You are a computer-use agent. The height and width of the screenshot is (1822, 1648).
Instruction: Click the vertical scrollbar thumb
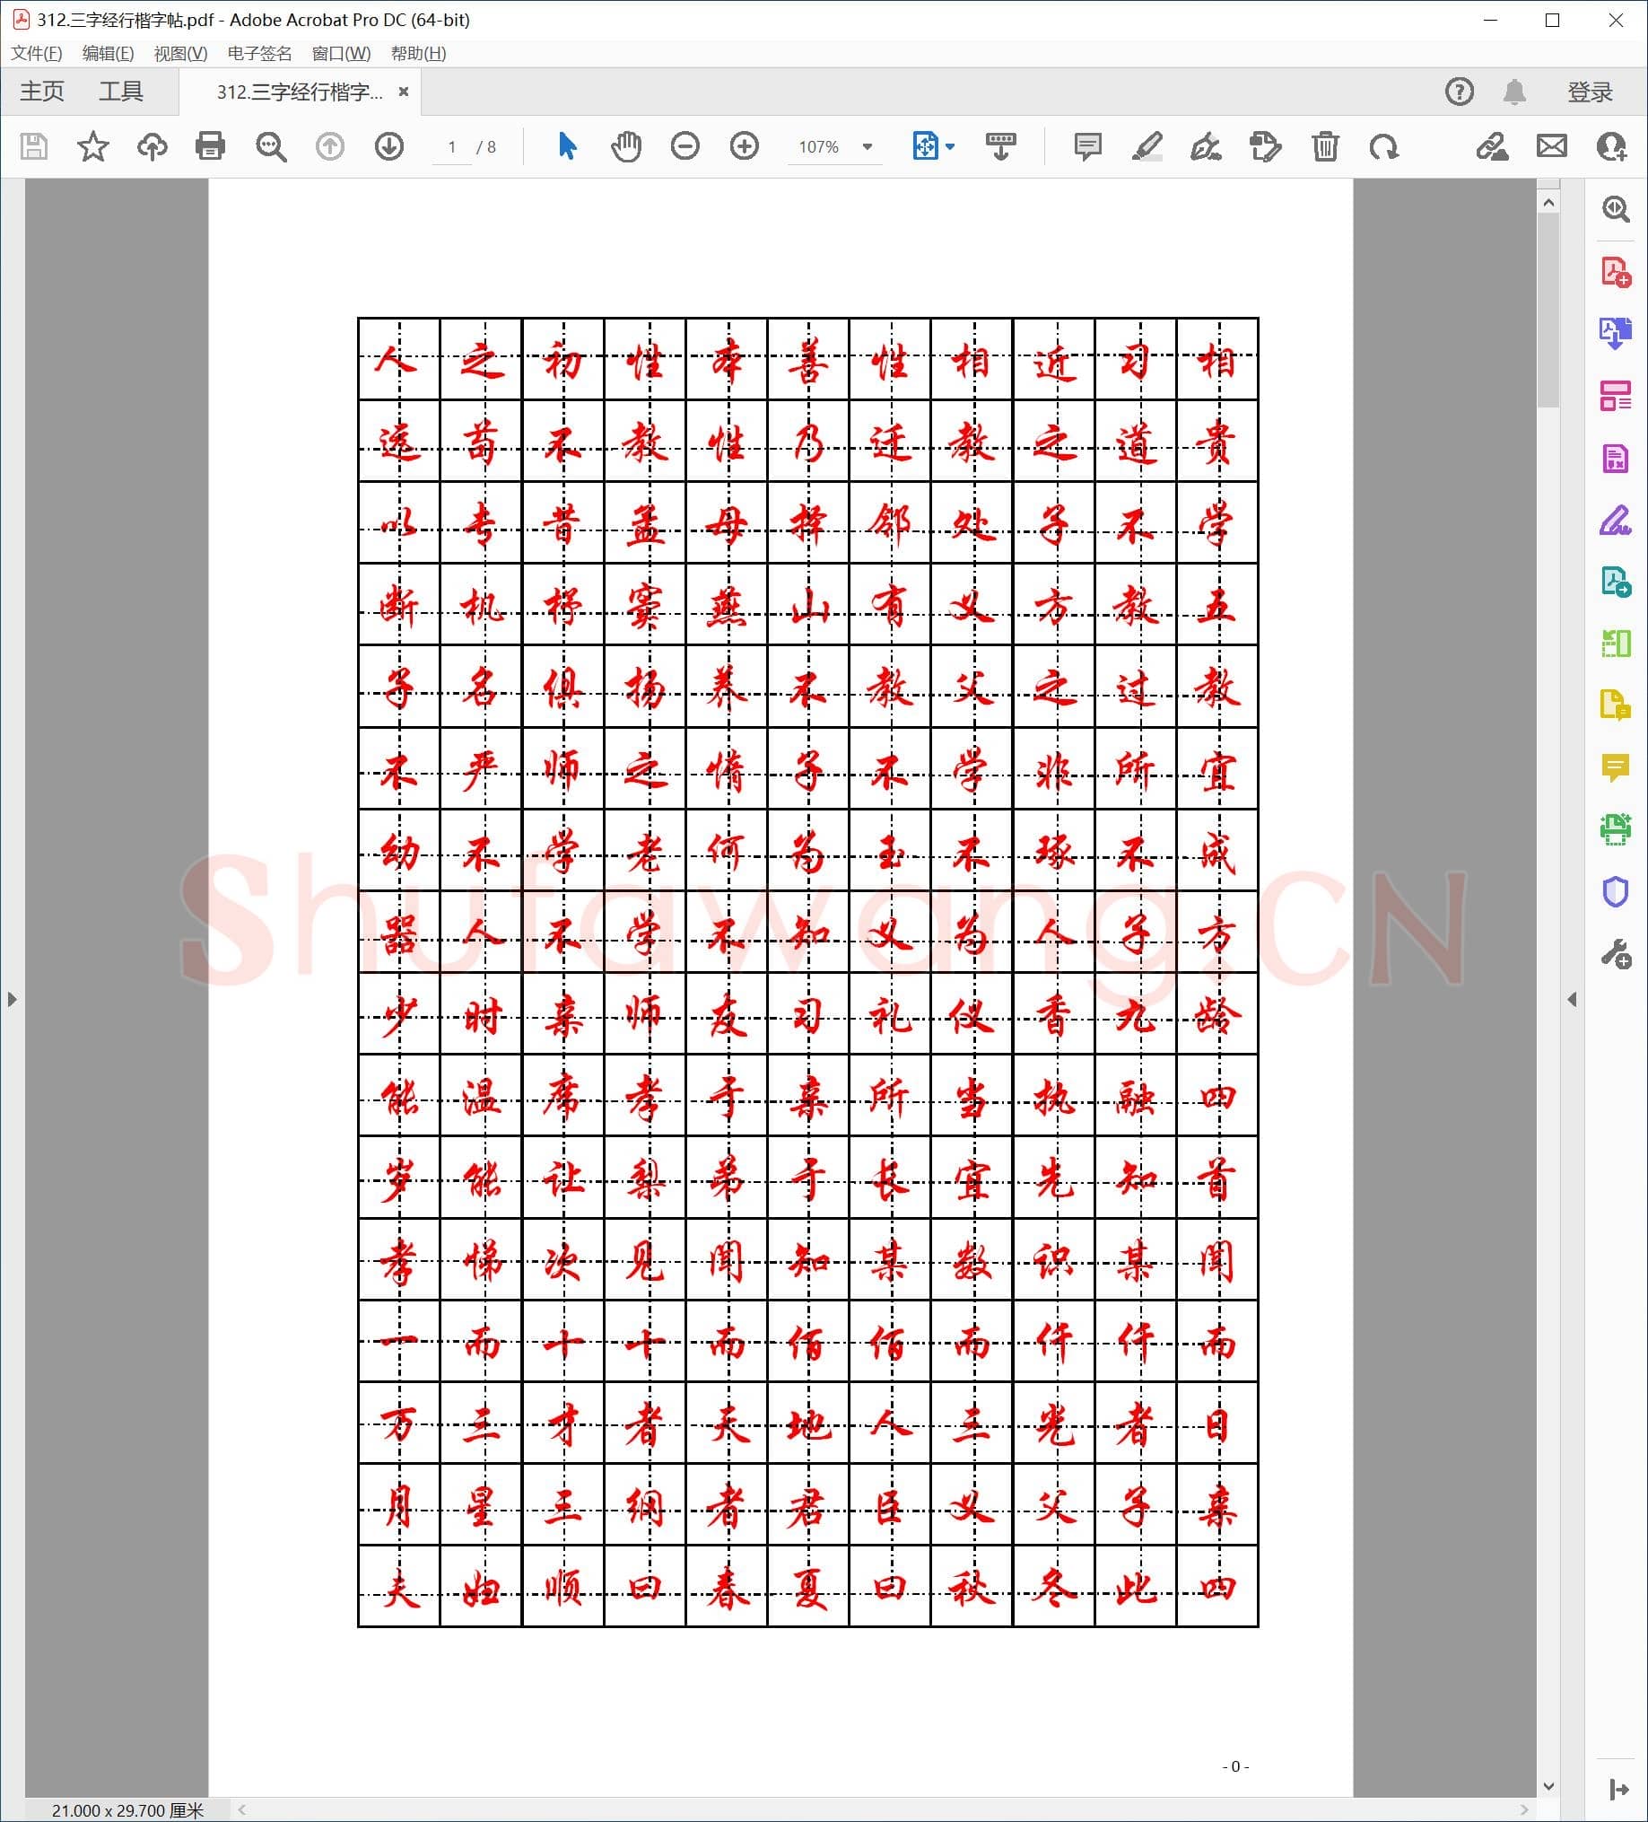click(1548, 307)
